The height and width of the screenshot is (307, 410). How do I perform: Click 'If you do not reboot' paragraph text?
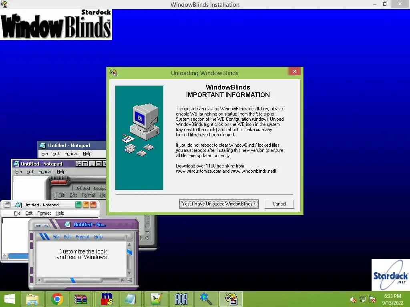pos(229,150)
